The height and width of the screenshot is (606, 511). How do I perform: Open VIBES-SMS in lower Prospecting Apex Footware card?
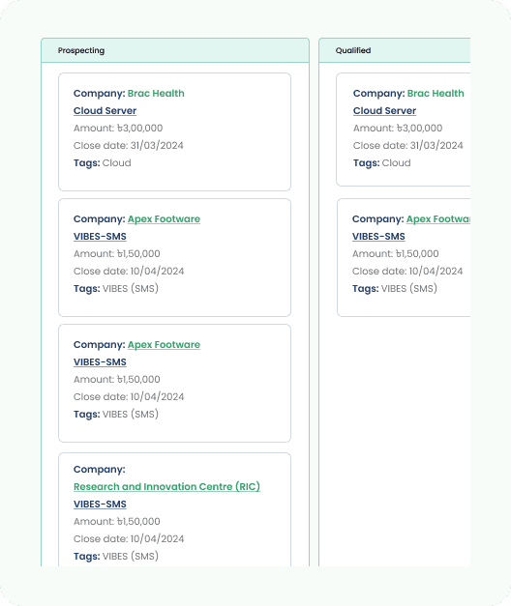pyautogui.click(x=100, y=361)
